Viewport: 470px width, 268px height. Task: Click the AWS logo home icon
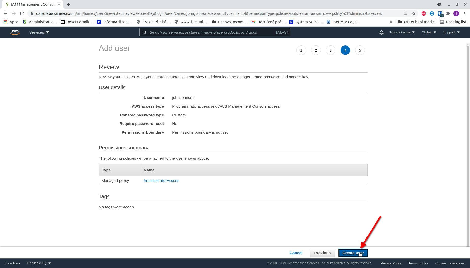click(x=15, y=32)
